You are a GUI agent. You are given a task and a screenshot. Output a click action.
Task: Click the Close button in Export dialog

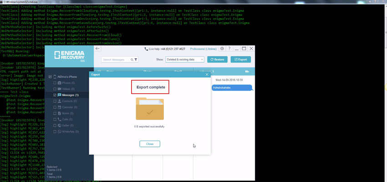[x=150, y=144]
